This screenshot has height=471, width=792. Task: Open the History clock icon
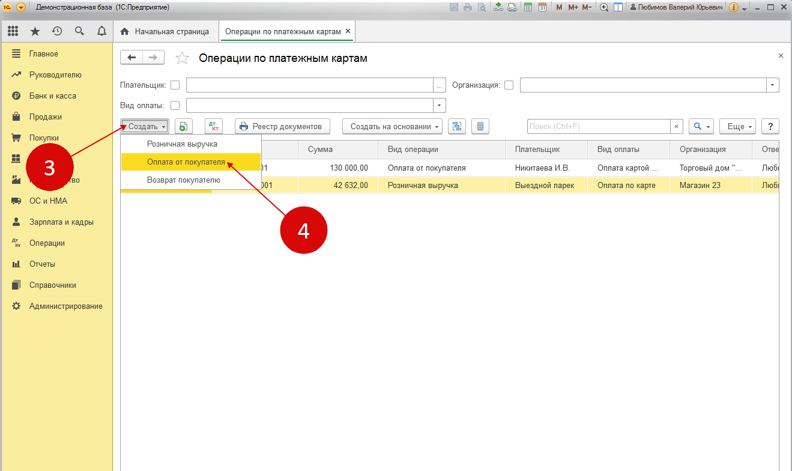pyautogui.click(x=57, y=31)
